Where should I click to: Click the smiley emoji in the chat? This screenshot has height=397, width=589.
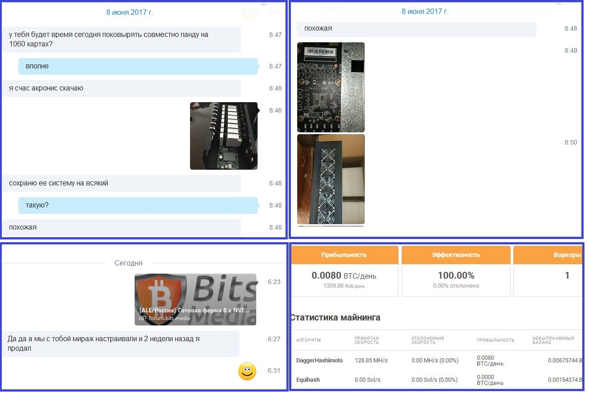click(x=247, y=371)
